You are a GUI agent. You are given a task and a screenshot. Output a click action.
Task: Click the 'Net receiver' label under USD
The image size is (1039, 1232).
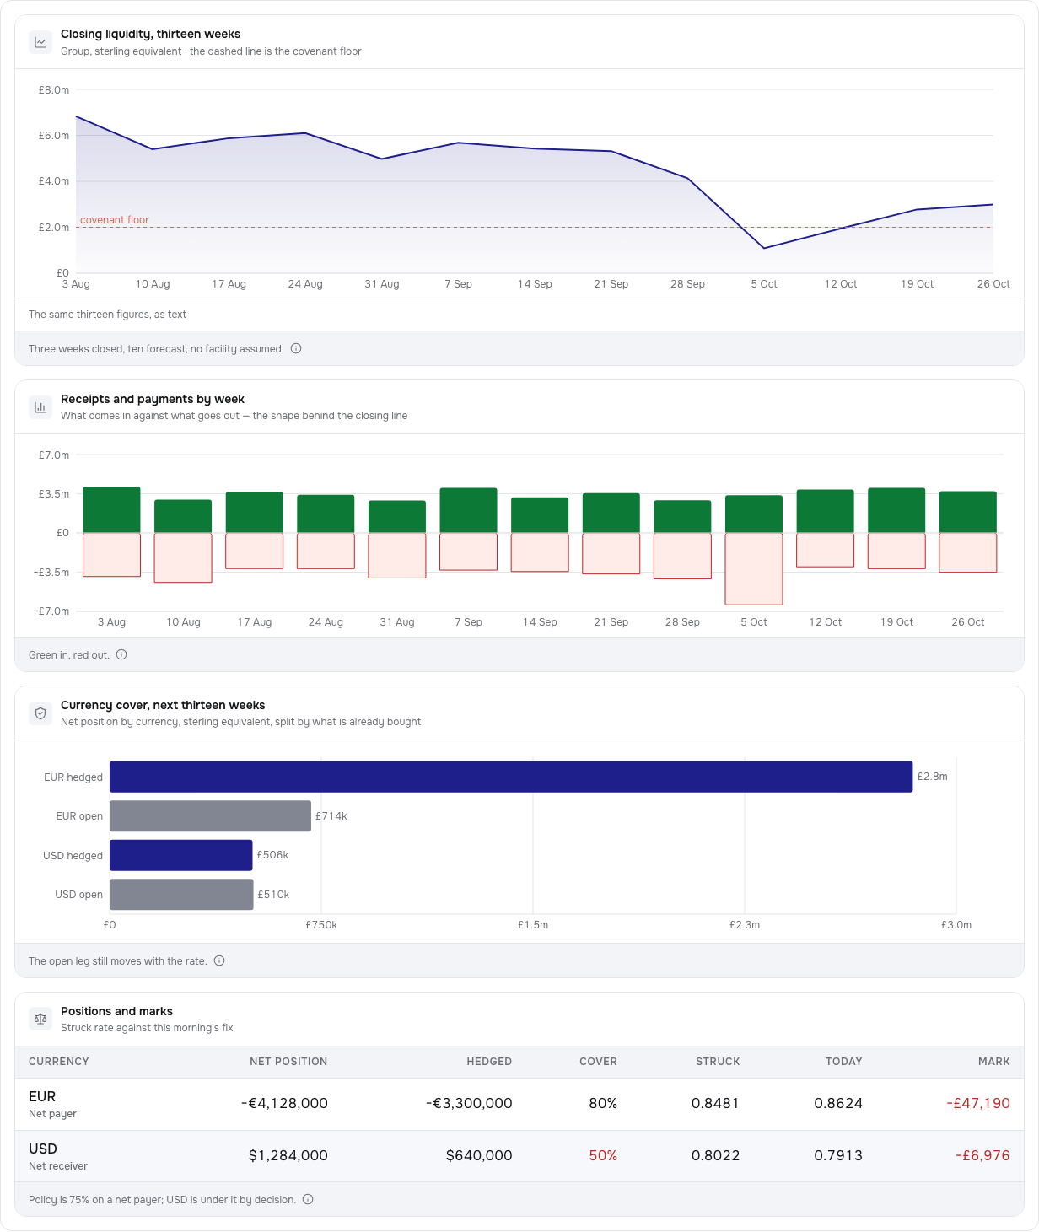(58, 1166)
